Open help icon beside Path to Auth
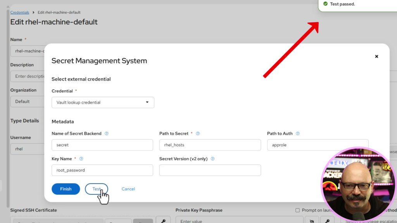397x223 pixels. [298, 134]
